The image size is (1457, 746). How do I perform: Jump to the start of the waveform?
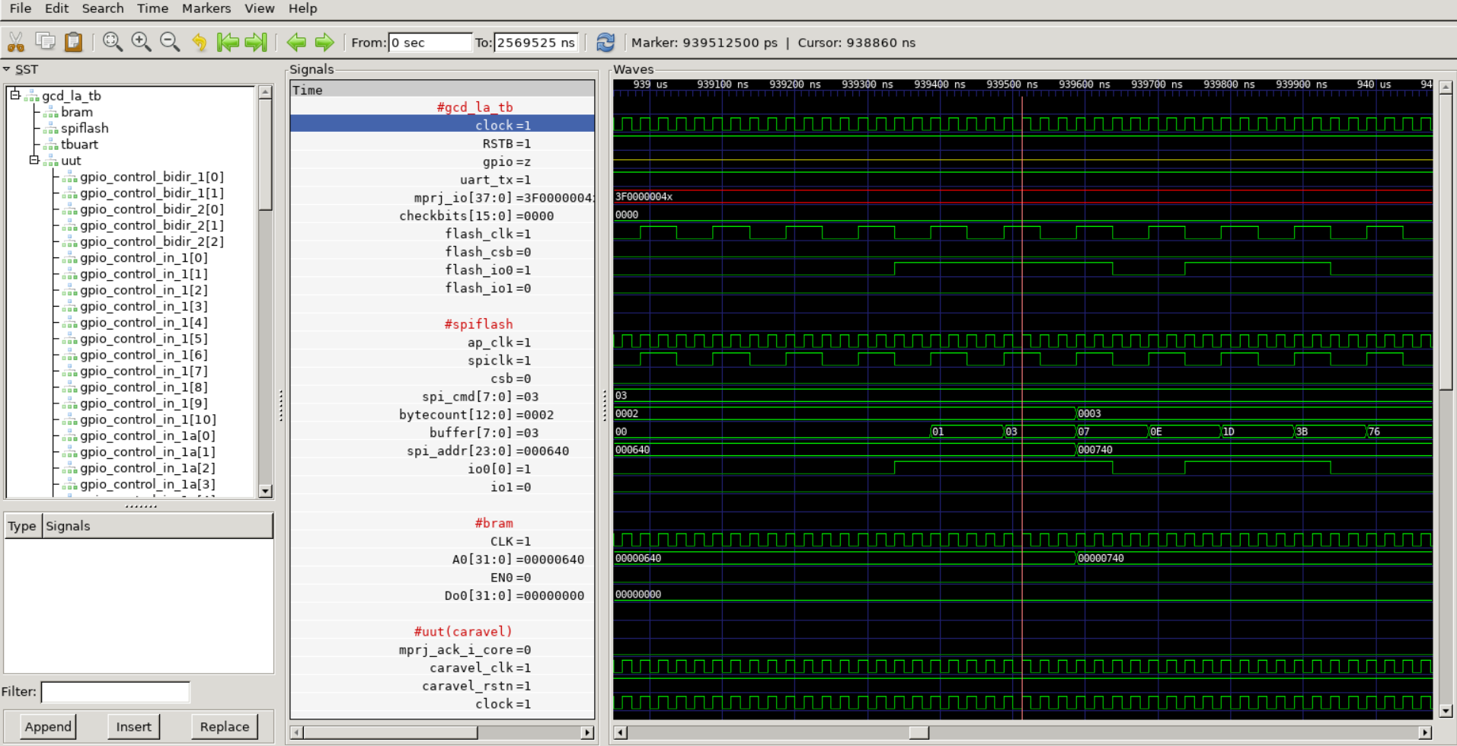click(x=228, y=43)
